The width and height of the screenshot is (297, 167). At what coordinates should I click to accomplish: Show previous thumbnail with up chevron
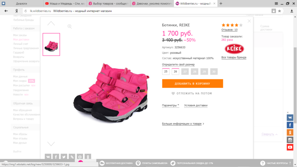point(51,24)
